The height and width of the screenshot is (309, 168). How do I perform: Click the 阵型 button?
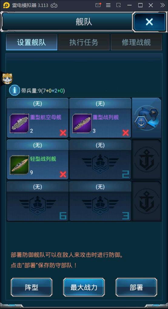pos(32,287)
